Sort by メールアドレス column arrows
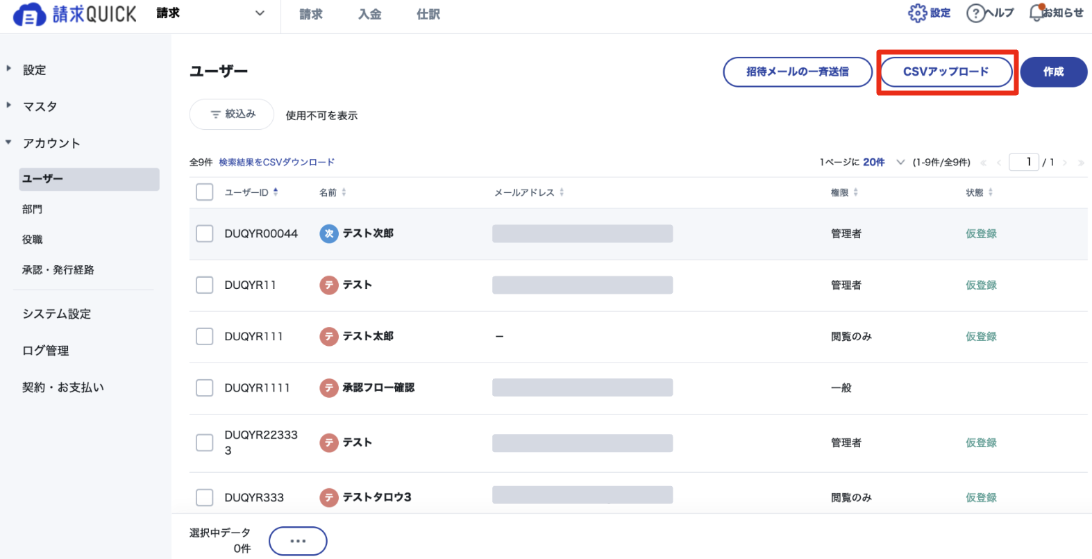1092x559 pixels. [x=562, y=192]
